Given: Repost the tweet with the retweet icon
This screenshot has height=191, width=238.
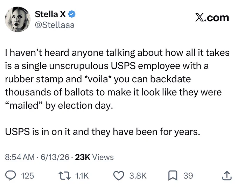Looking at the screenshot, I should pyautogui.click(x=65, y=176).
